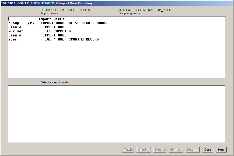Click the Contract button
Viewport: 234px width, 156px height.
[176, 150]
